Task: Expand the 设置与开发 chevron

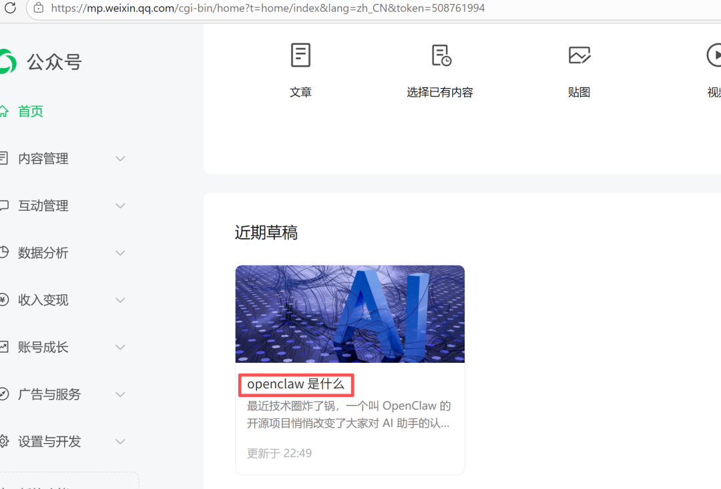Action: click(120, 442)
